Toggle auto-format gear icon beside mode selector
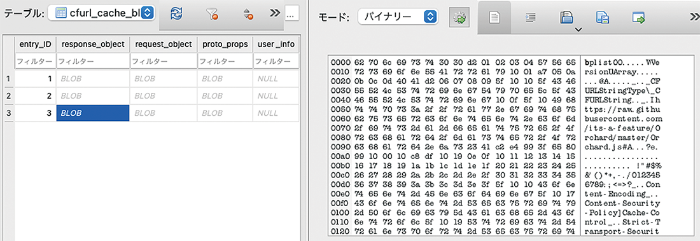This screenshot has width=700, height=241. point(459,17)
